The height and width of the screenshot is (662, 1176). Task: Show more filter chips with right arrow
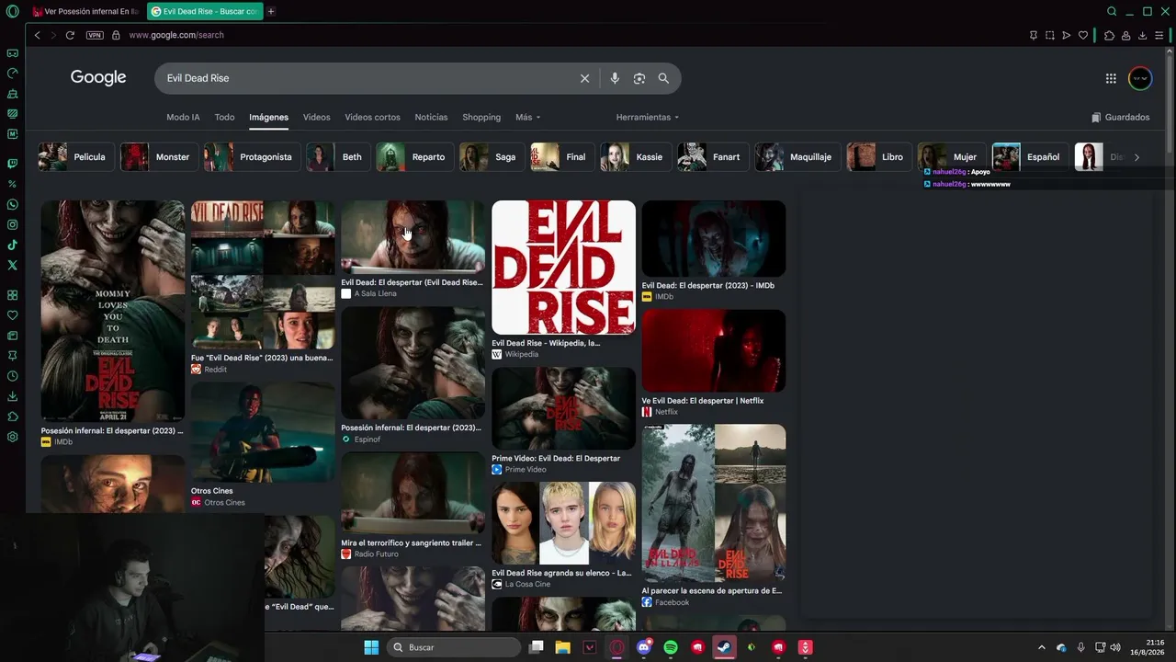[1136, 157]
